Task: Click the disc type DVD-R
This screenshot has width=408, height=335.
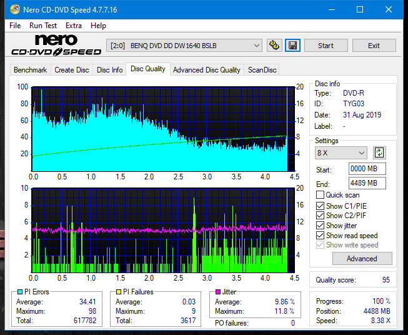Action: pyautogui.click(x=354, y=93)
